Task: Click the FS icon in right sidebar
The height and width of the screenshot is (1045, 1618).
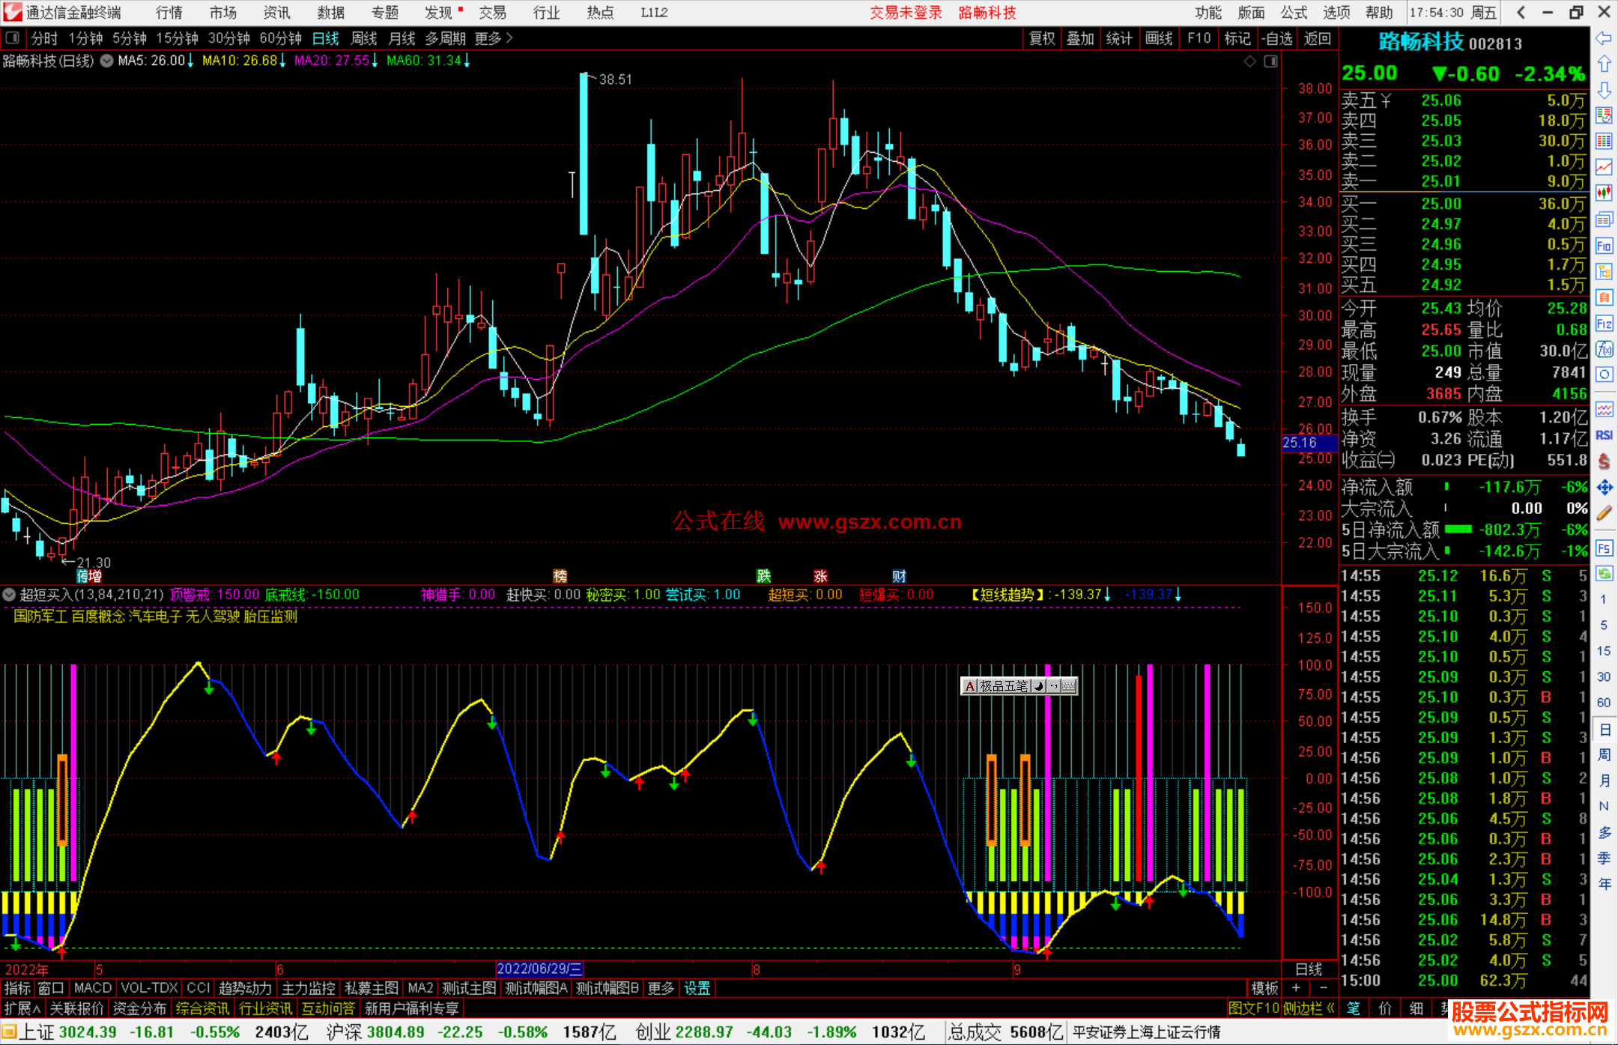Action: click(1604, 548)
